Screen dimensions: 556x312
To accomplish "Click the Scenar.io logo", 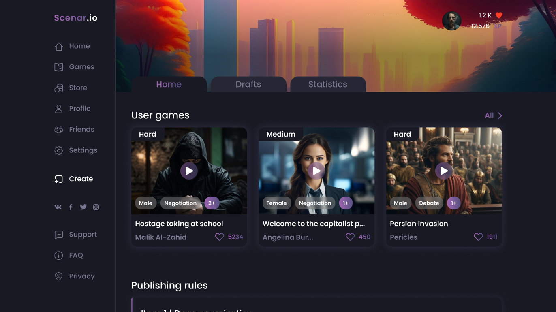I will click(x=76, y=18).
